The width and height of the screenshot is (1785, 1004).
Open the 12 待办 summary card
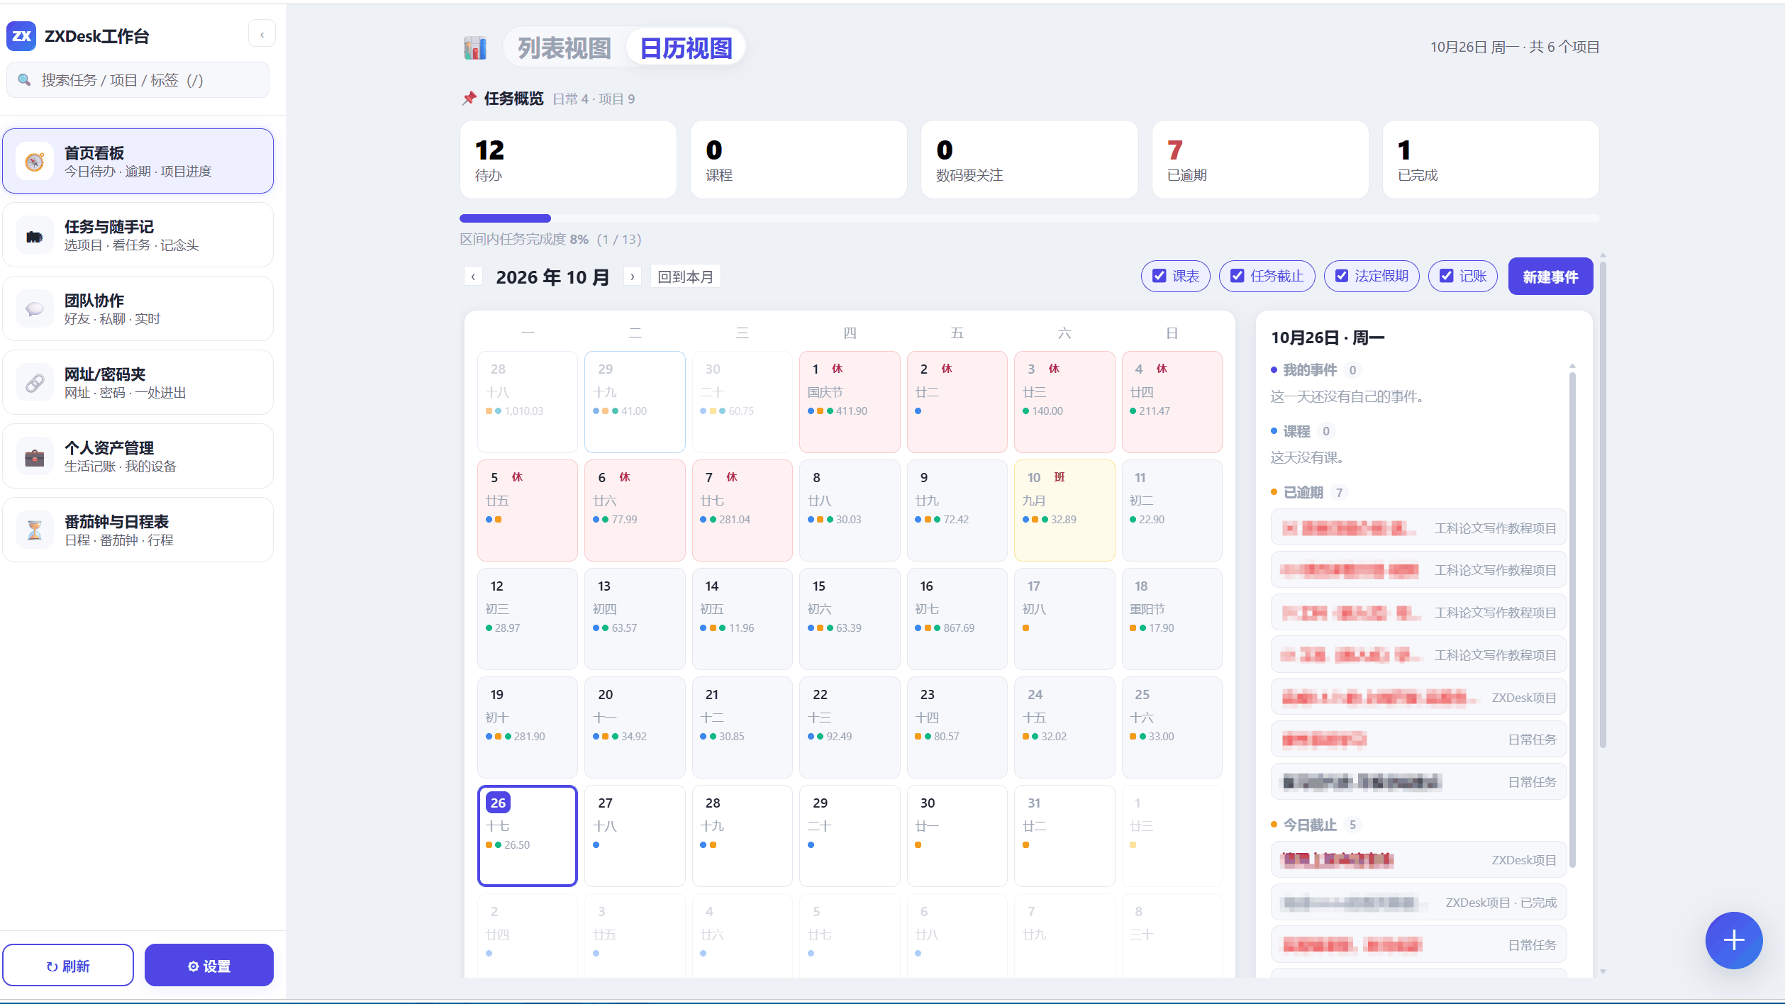568,160
